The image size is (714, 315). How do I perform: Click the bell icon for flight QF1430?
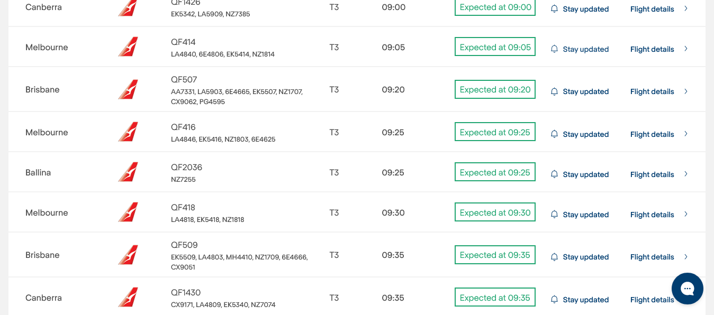click(554, 300)
